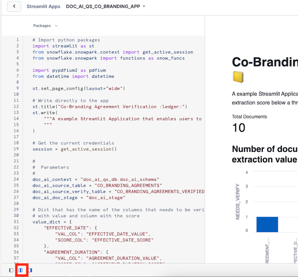Click the back arrow button
This screenshot has height=277, width=298.
click(x=14, y=6)
